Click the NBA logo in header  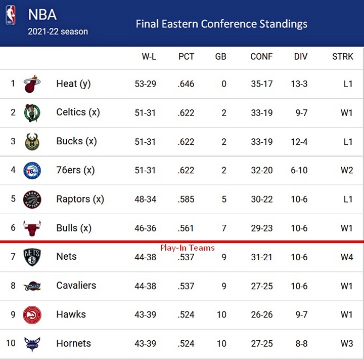11,16
